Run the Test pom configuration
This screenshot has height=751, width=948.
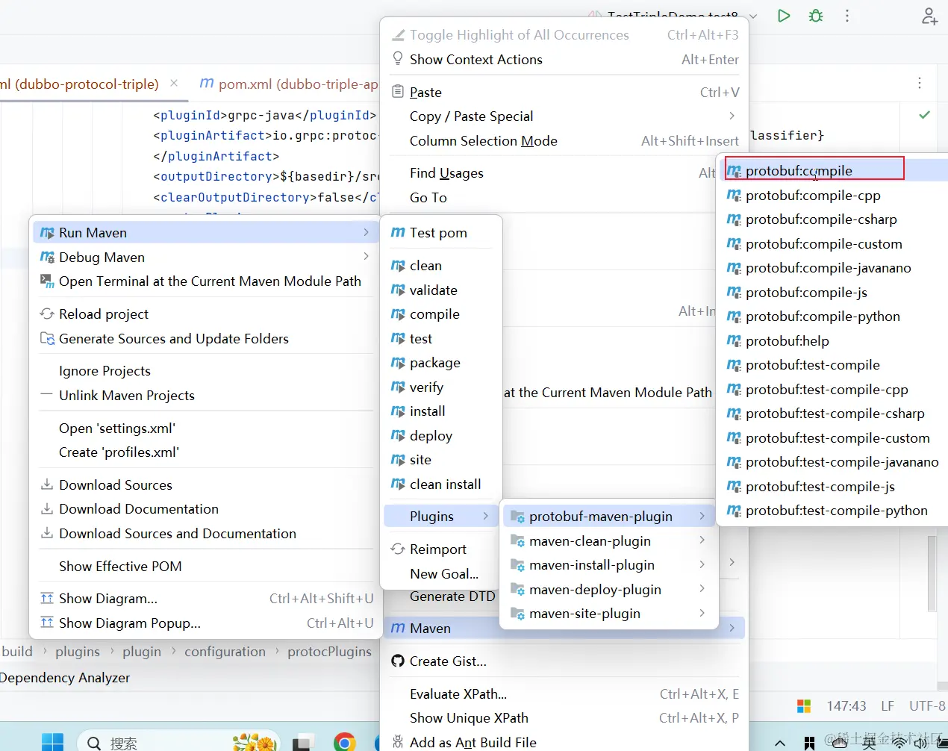coord(441,233)
